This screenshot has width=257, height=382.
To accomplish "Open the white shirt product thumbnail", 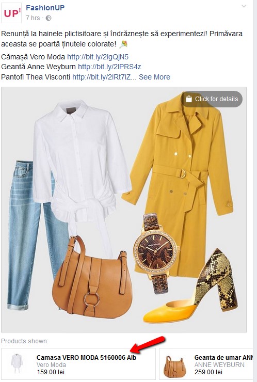I will coord(17,364).
